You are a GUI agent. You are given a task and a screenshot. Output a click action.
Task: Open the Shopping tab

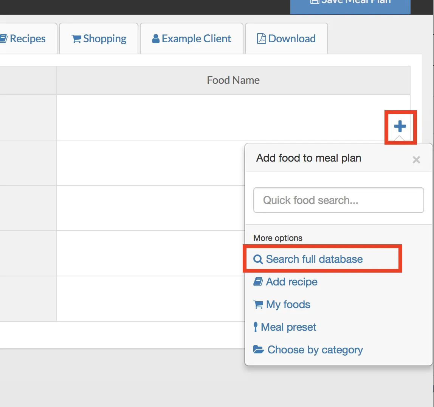(99, 39)
